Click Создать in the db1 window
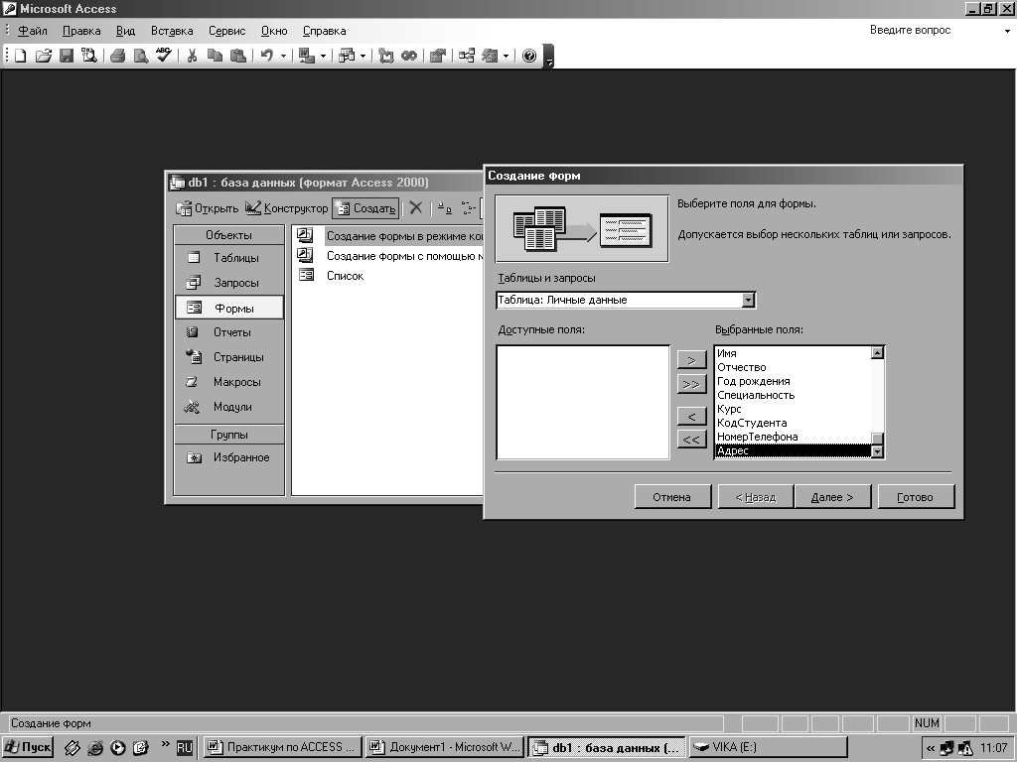This screenshot has height=762, width=1017. (365, 208)
